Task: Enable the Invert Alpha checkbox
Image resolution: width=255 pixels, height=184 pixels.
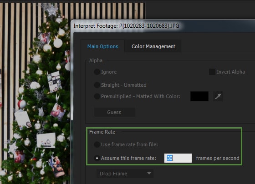Action: [x=212, y=72]
